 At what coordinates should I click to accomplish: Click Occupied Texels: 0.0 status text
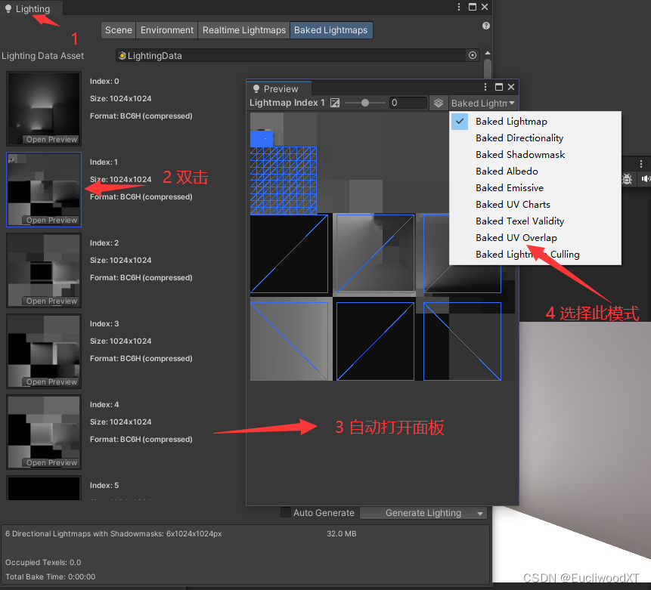[43, 563]
